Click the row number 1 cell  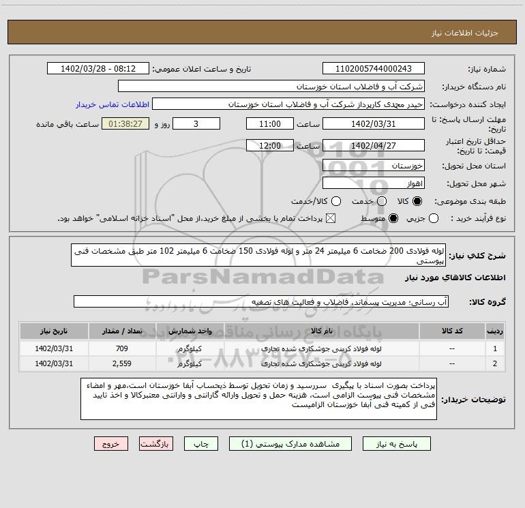click(x=495, y=348)
